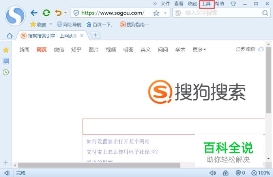Click the 收藏 star in bookmarks bar
The image size is (273, 177).
38,25
